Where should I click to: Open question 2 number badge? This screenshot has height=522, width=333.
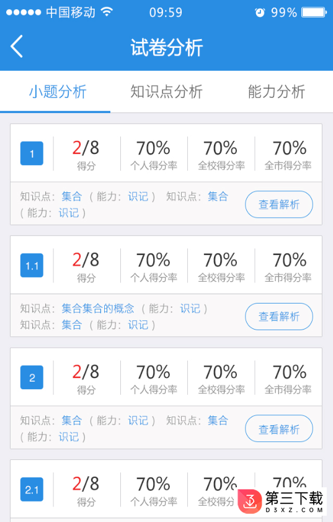[x=32, y=377]
